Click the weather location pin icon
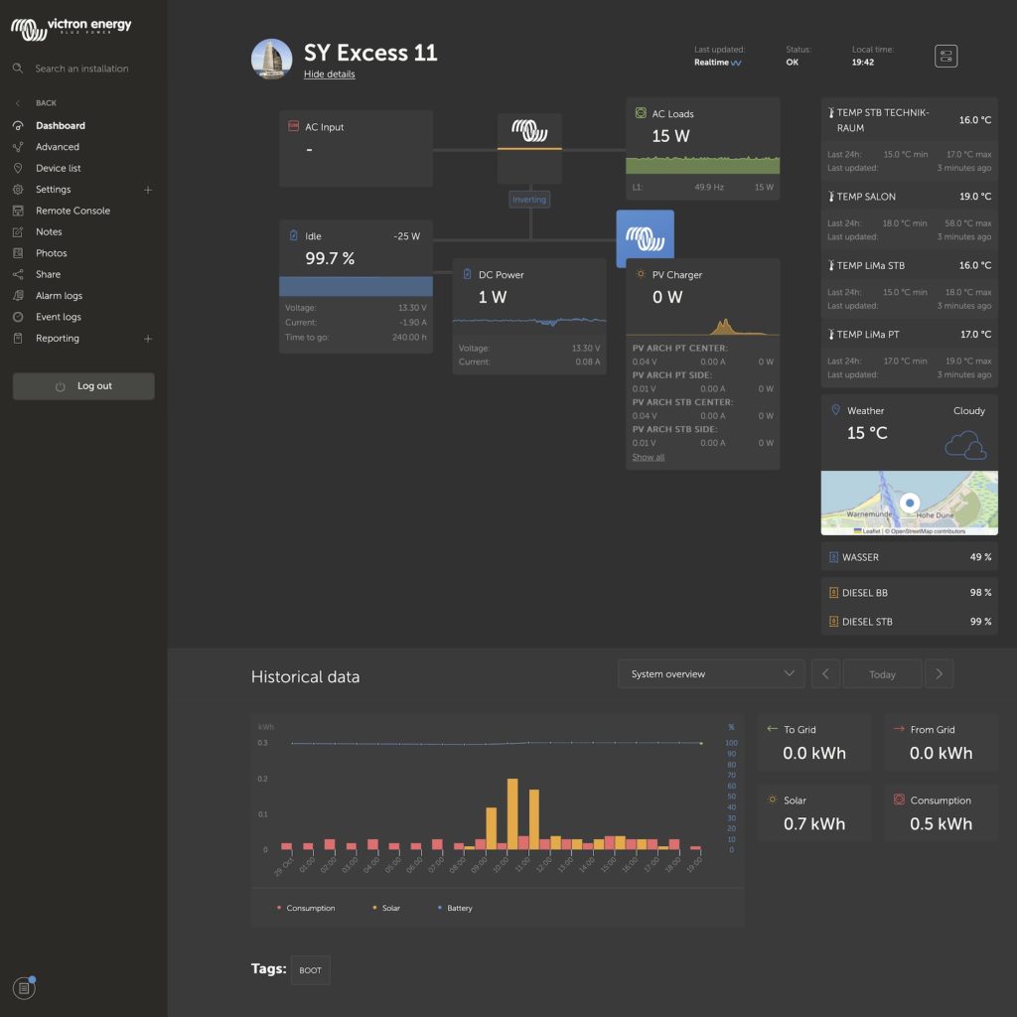Screen dimensions: 1017x1017 pyautogui.click(x=835, y=410)
